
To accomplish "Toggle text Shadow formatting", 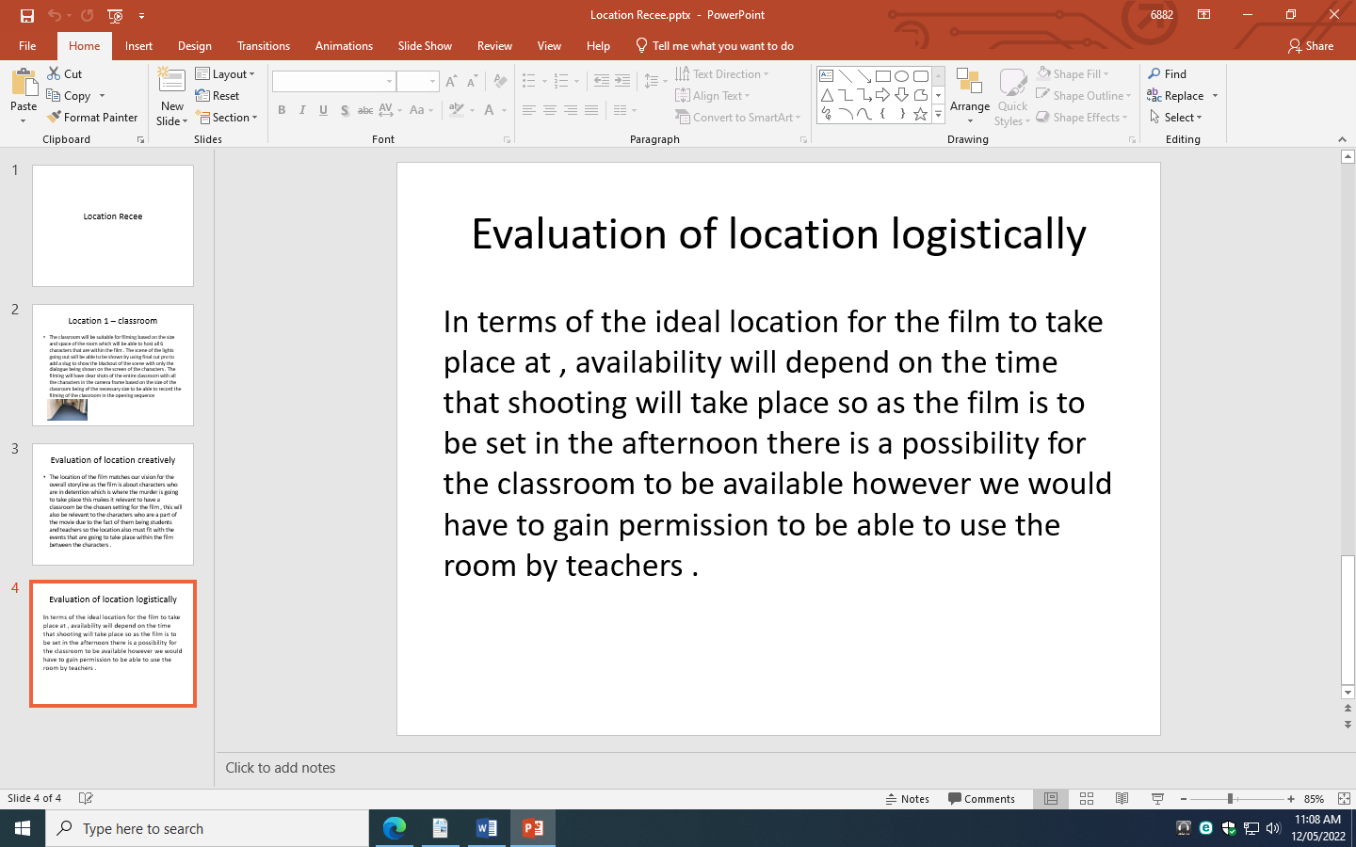I will pyautogui.click(x=345, y=110).
